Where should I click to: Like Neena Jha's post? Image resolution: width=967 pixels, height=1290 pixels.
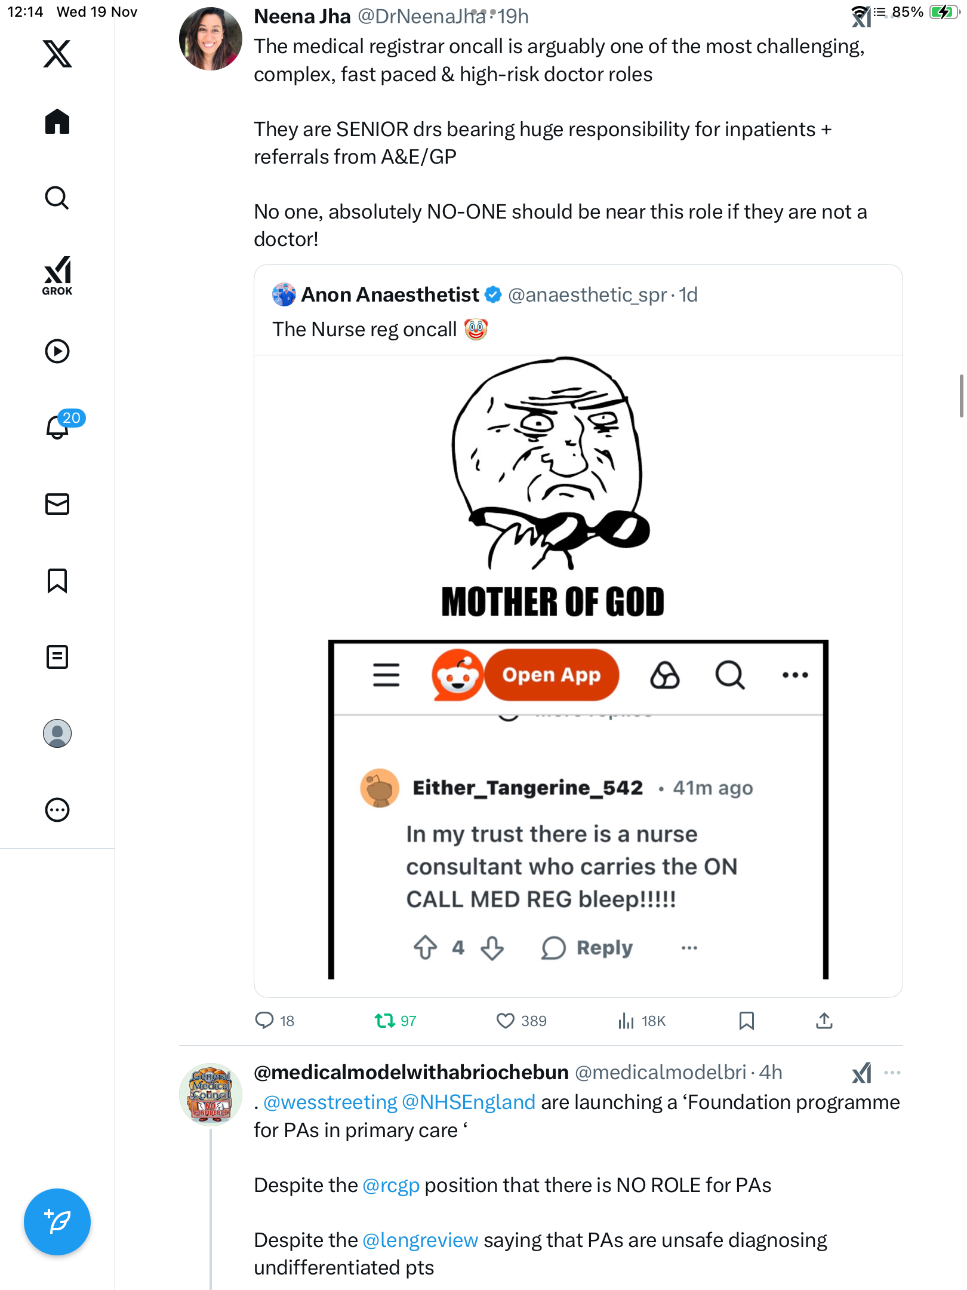[x=506, y=1021]
